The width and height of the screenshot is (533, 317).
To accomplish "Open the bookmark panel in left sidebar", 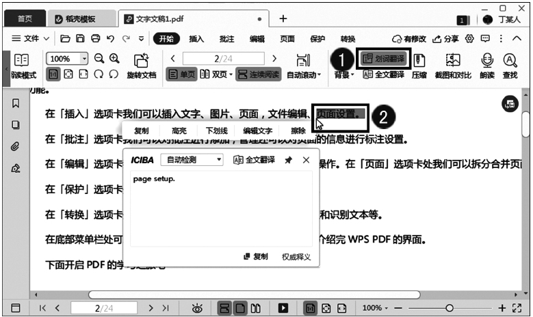I will pos(15,104).
